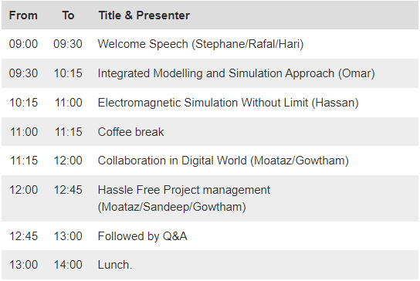Select the 10:15 end time of Omar's talk
This screenshot has height=281, width=420.
[68, 73]
